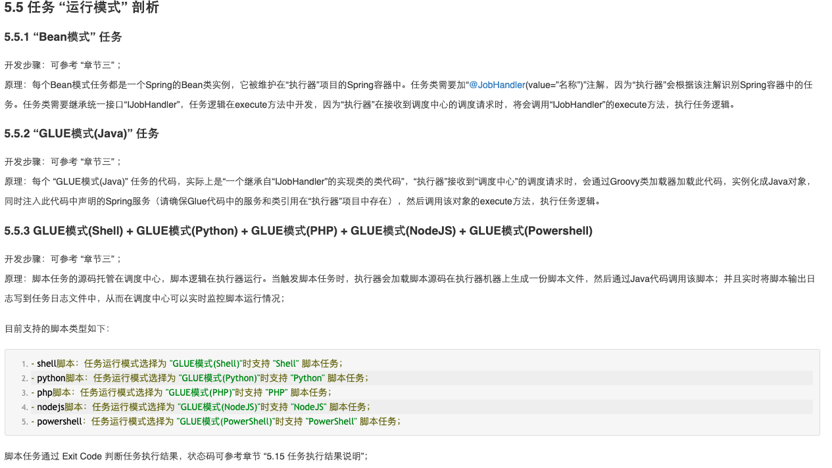Click heading '5.5.1 "Bean模式" 任务'
Viewport: 832px width, 468px height.
click(x=63, y=37)
